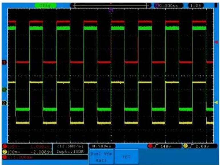
Task: Click the rising edge icon beside 2.00v
Action: click(191, 146)
